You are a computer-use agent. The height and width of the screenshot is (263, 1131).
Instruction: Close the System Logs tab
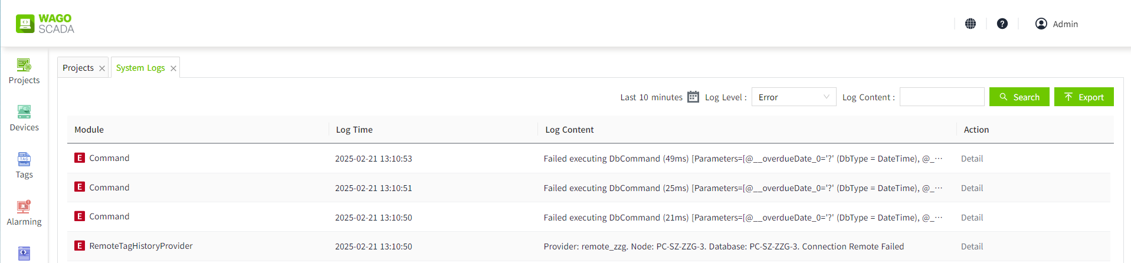(x=173, y=68)
